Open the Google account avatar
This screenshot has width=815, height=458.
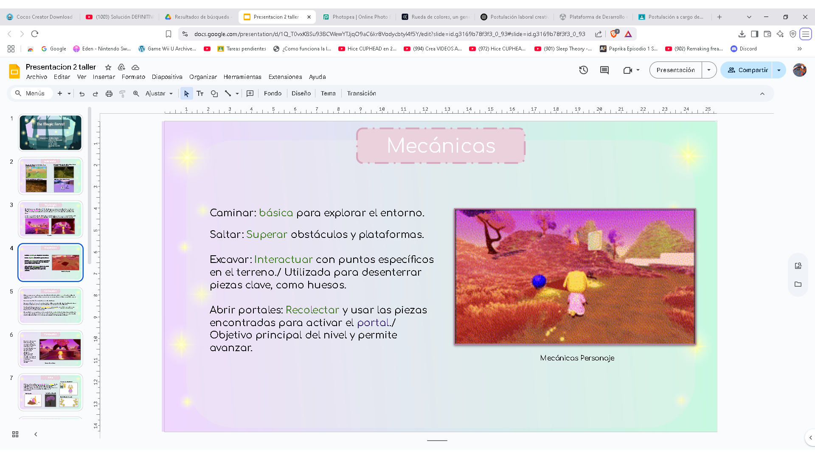pyautogui.click(x=800, y=70)
